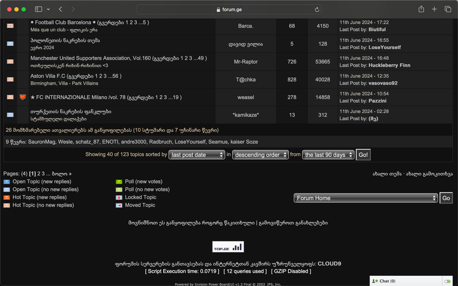Open the 'the last 90 days' dropdown

[328, 155]
